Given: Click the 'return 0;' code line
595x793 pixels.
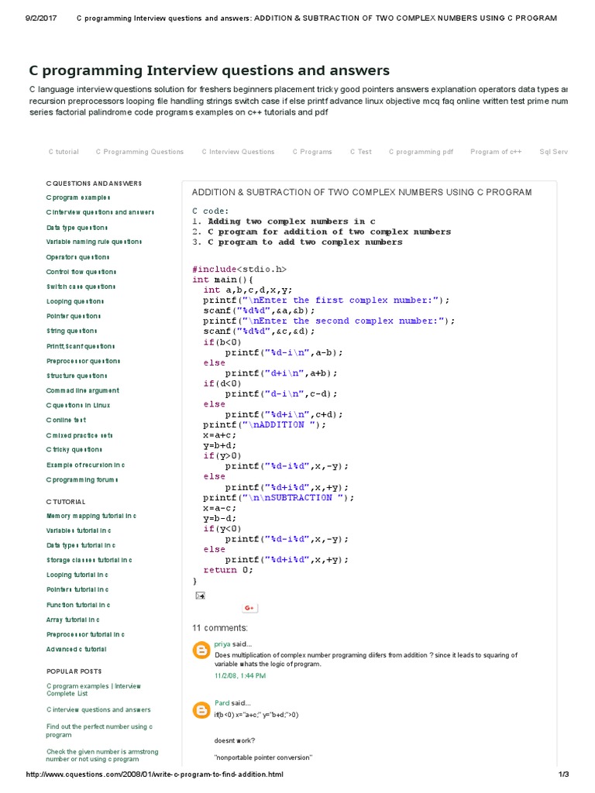Looking at the screenshot, I should click(x=228, y=570).
